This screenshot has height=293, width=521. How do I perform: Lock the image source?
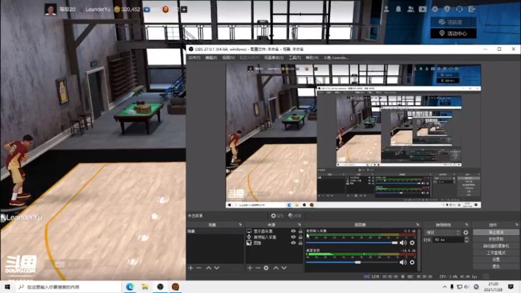click(300, 243)
